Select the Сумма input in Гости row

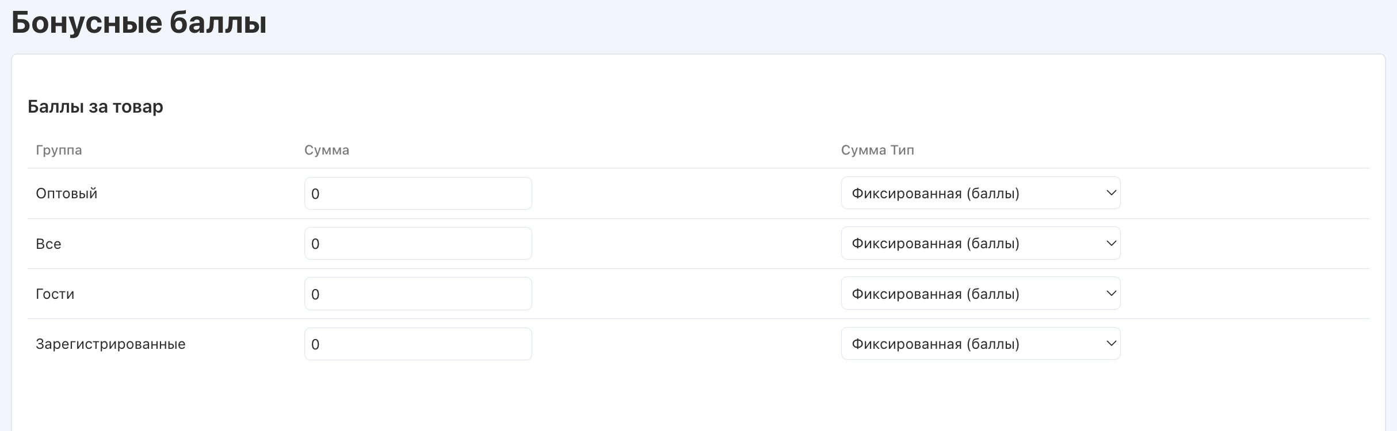(418, 294)
